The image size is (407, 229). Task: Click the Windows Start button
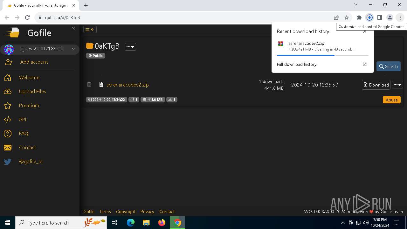tap(8, 223)
